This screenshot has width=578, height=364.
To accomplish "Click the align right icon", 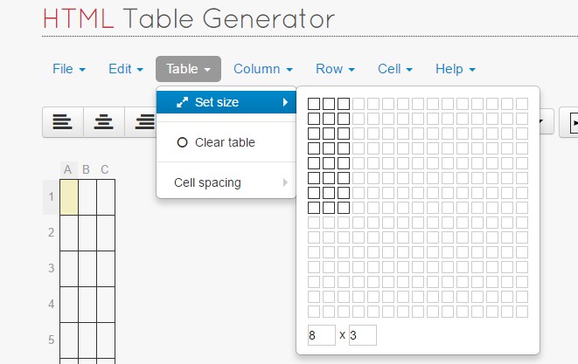I will click(143, 122).
